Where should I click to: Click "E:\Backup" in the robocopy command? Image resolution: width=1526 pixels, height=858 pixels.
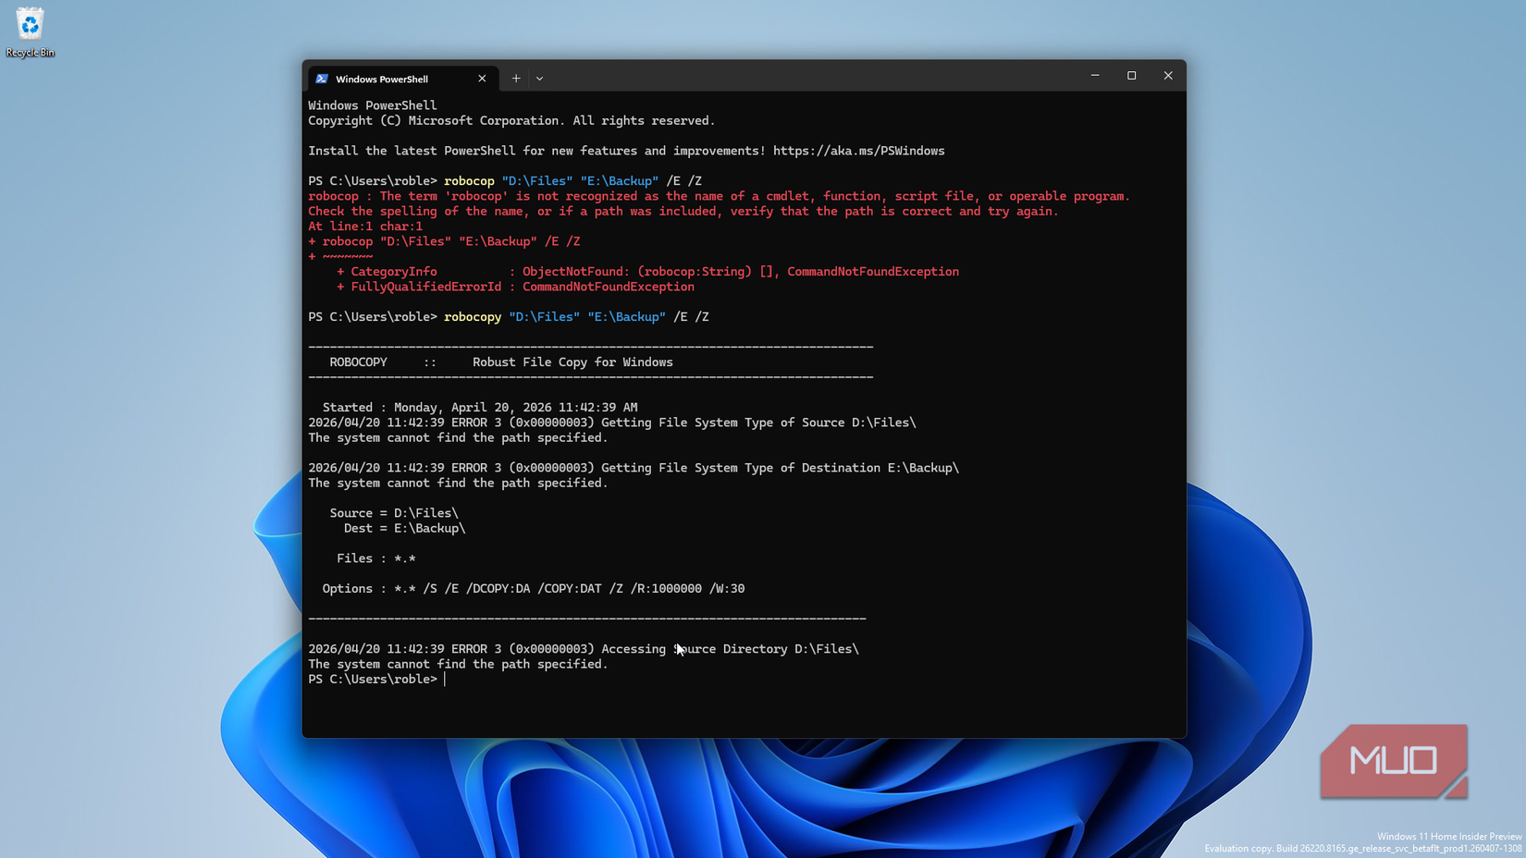click(x=626, y=317)
